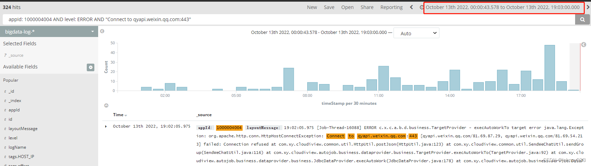Screen dimensions: 591x166
Task: Click the highlighted qyapi.weixin.qq.com text
Action: point(382,136)
